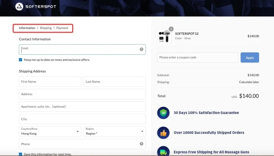The height and width of the screenshot is (156, 274).
Task: Click the thumbs-up shipped orders badge
Action: click(163, 133)
